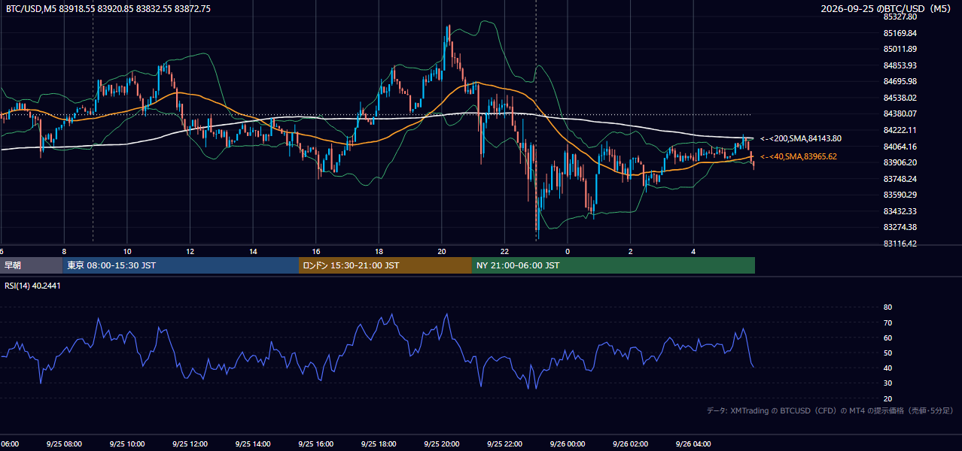
Task: Click the 9/25 22:00 bottom time label
Action: 504,443
